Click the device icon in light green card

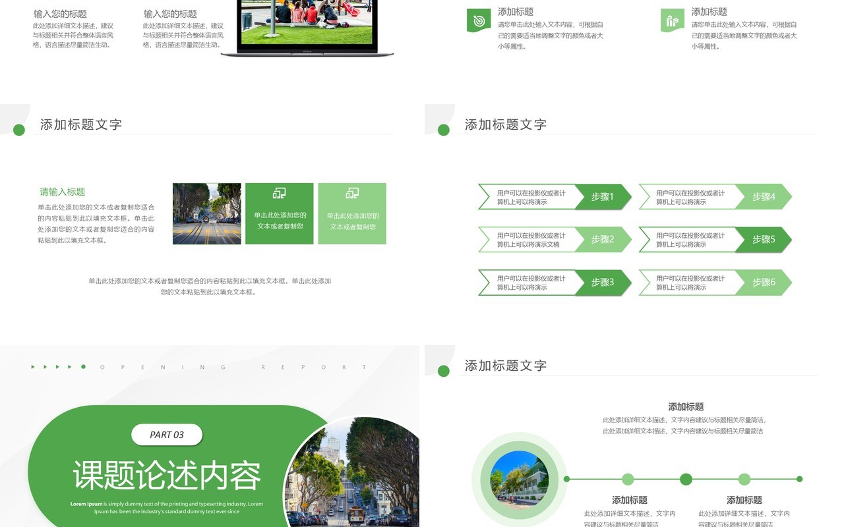[352, 193]
